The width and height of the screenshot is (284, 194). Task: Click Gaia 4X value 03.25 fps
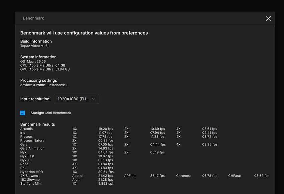pyautogui.click(x=210, y=144)
